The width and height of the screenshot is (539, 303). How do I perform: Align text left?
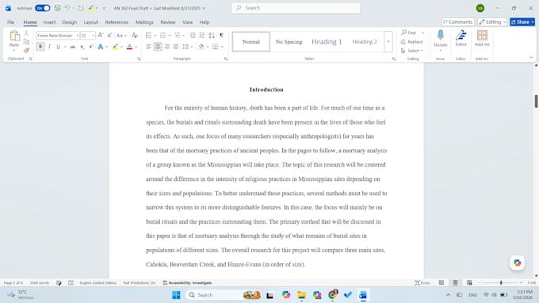(x=148, y=47)
